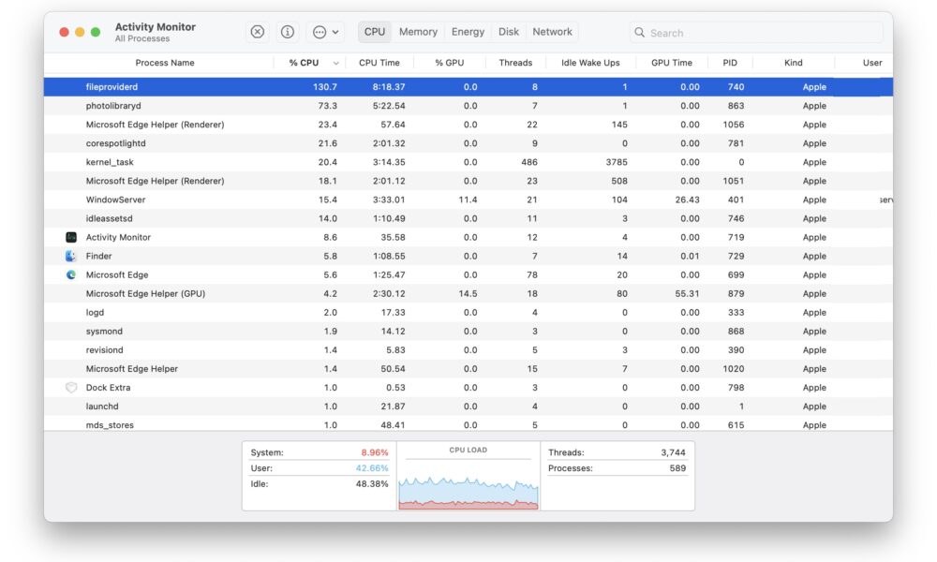Viewport: 937px width, 562px height.
Task: Select the Edge Helper (Renderer) PID 1056 row
Action: [x=468, y=125]
